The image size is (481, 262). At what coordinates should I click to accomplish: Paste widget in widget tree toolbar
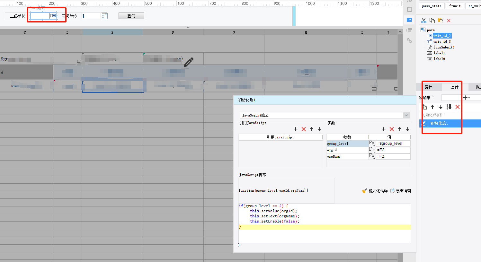(x=441, y=21)
